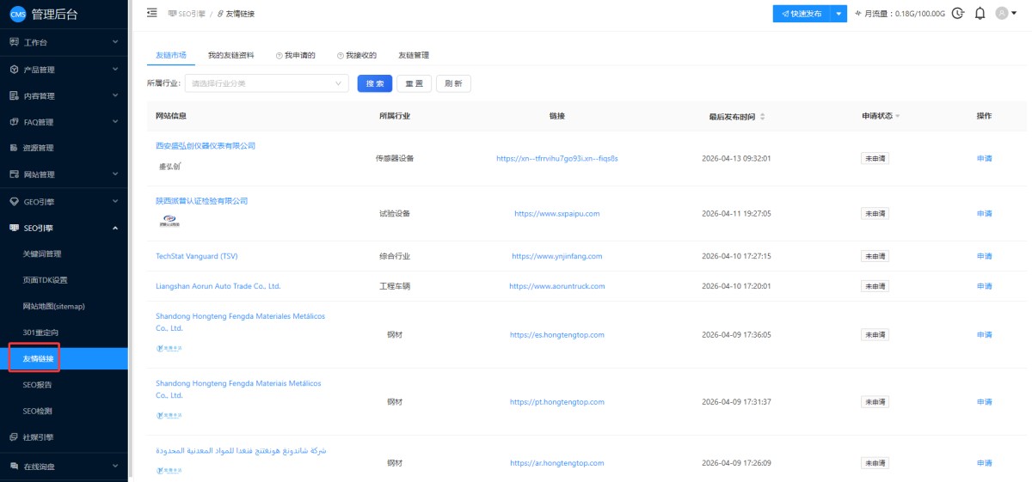Open the https://www.sxpaipu.com link

(x=556, y=213)
